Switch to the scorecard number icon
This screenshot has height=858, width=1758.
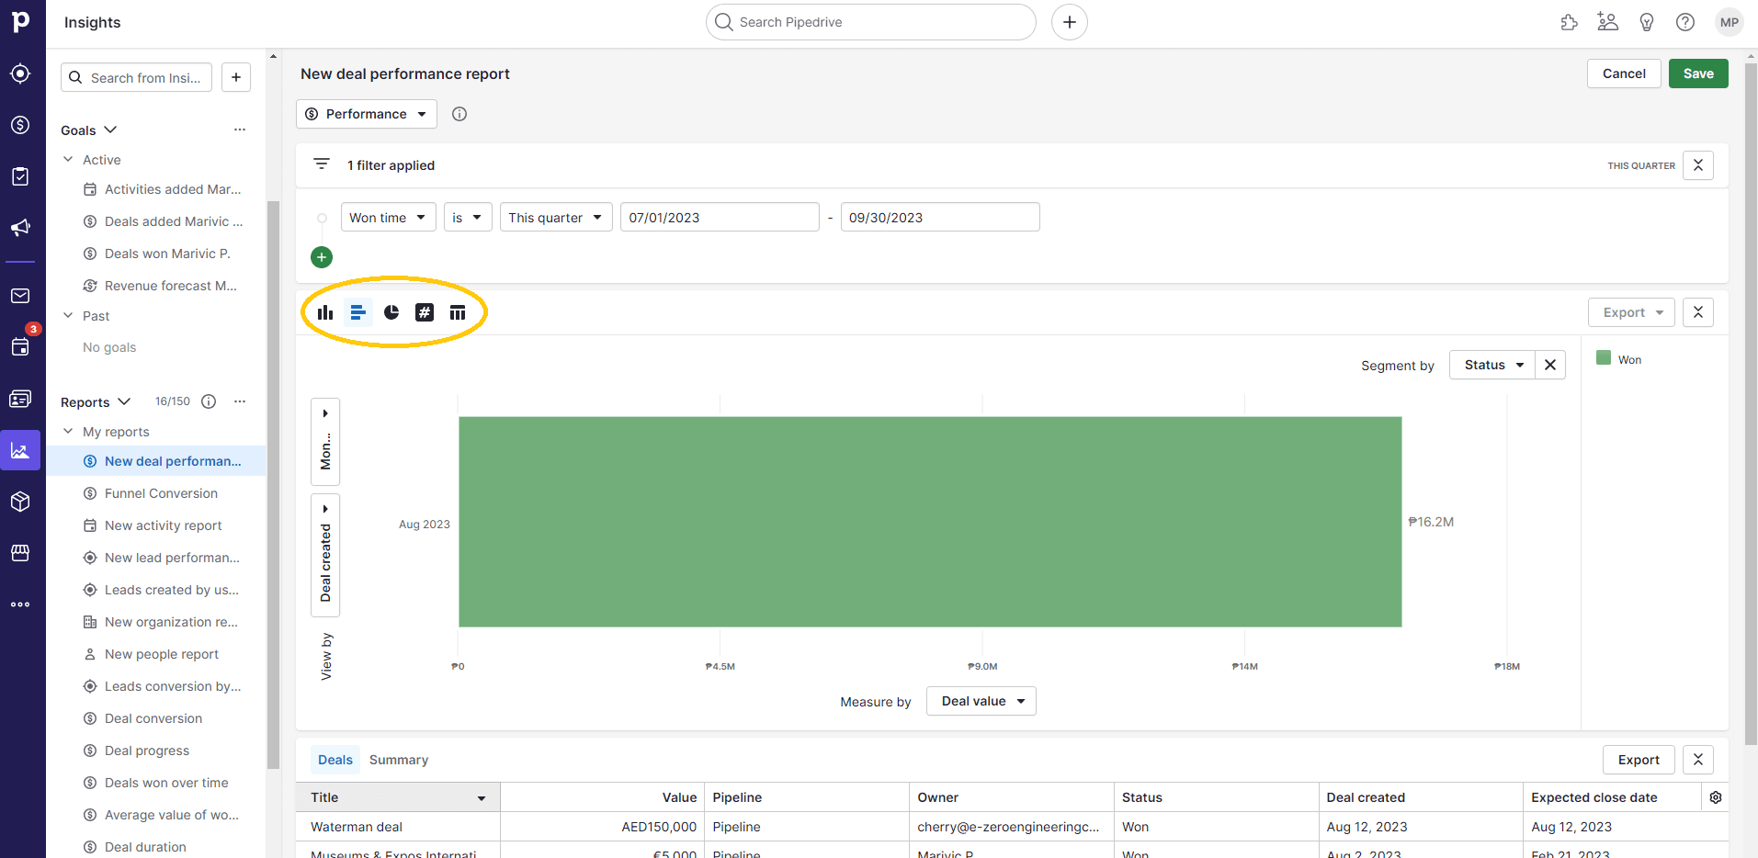click(425, 312)
